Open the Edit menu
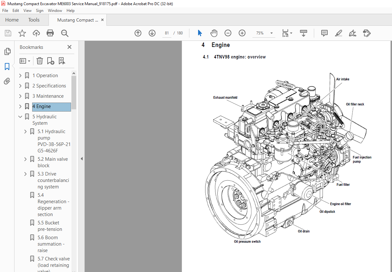Screen dimensions: 392x272 [x=16, y=11]
